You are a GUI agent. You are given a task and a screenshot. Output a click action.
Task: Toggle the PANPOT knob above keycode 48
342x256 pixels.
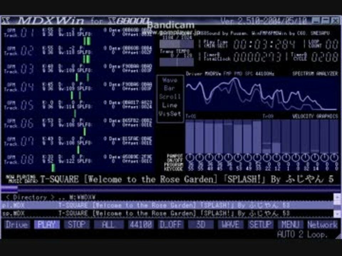tap(209, 158)
